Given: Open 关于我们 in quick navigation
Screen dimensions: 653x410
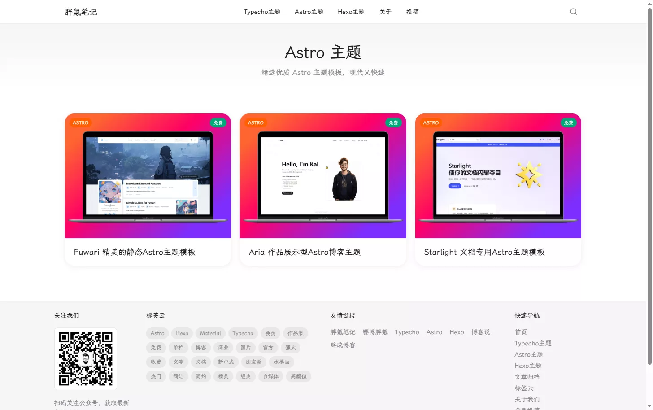Looking at the screenshot, I should [527, 400].
